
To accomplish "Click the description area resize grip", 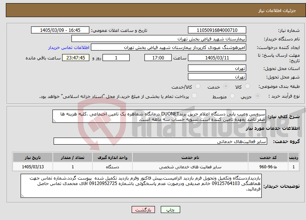I will click(x=54, y=121).
